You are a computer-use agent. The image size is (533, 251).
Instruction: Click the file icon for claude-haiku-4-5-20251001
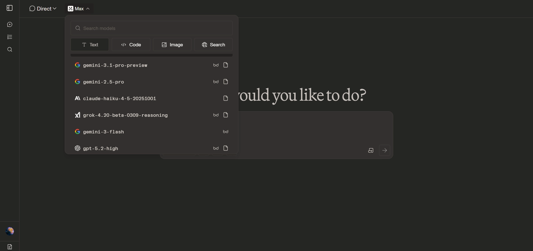pyautogui.click(x=226, y=98)
